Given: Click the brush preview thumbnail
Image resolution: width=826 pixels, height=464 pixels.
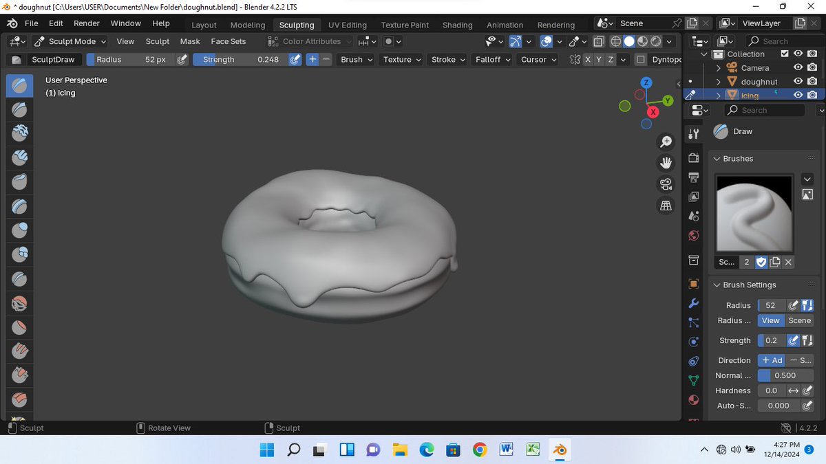Looking at the screenshot, I should [x=755, y=212].
